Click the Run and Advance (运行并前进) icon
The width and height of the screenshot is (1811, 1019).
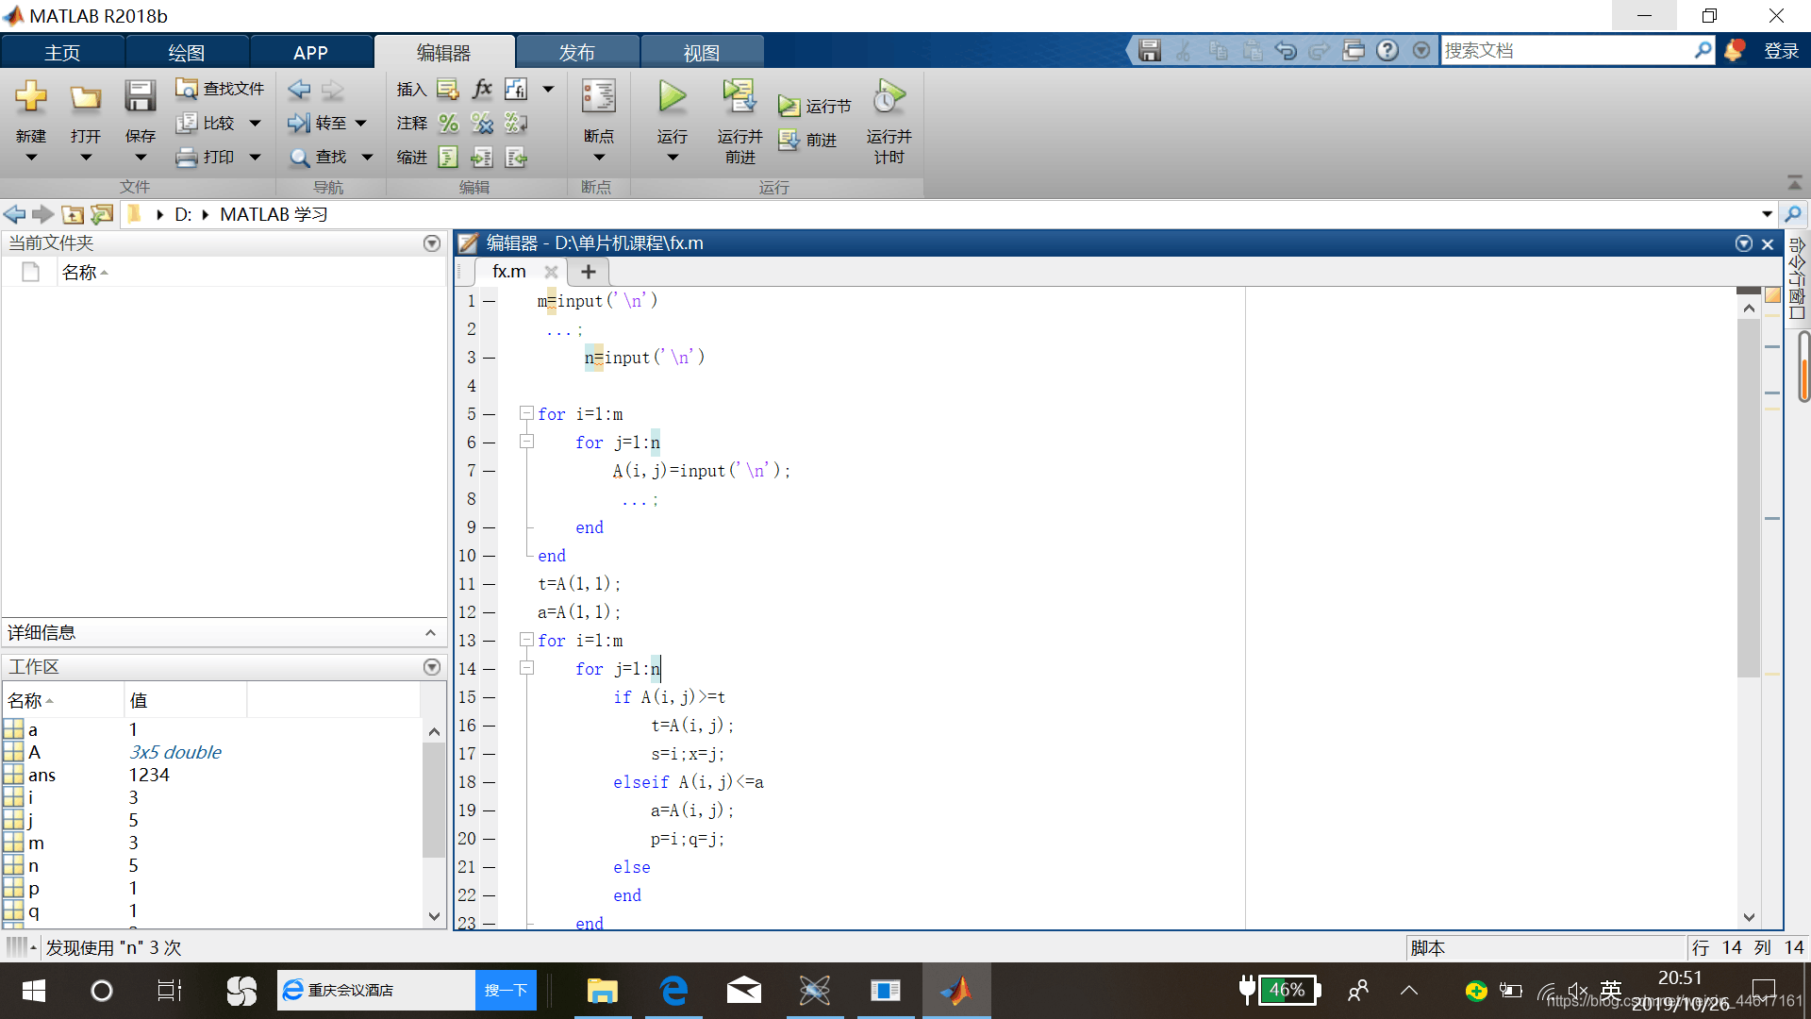739,97
